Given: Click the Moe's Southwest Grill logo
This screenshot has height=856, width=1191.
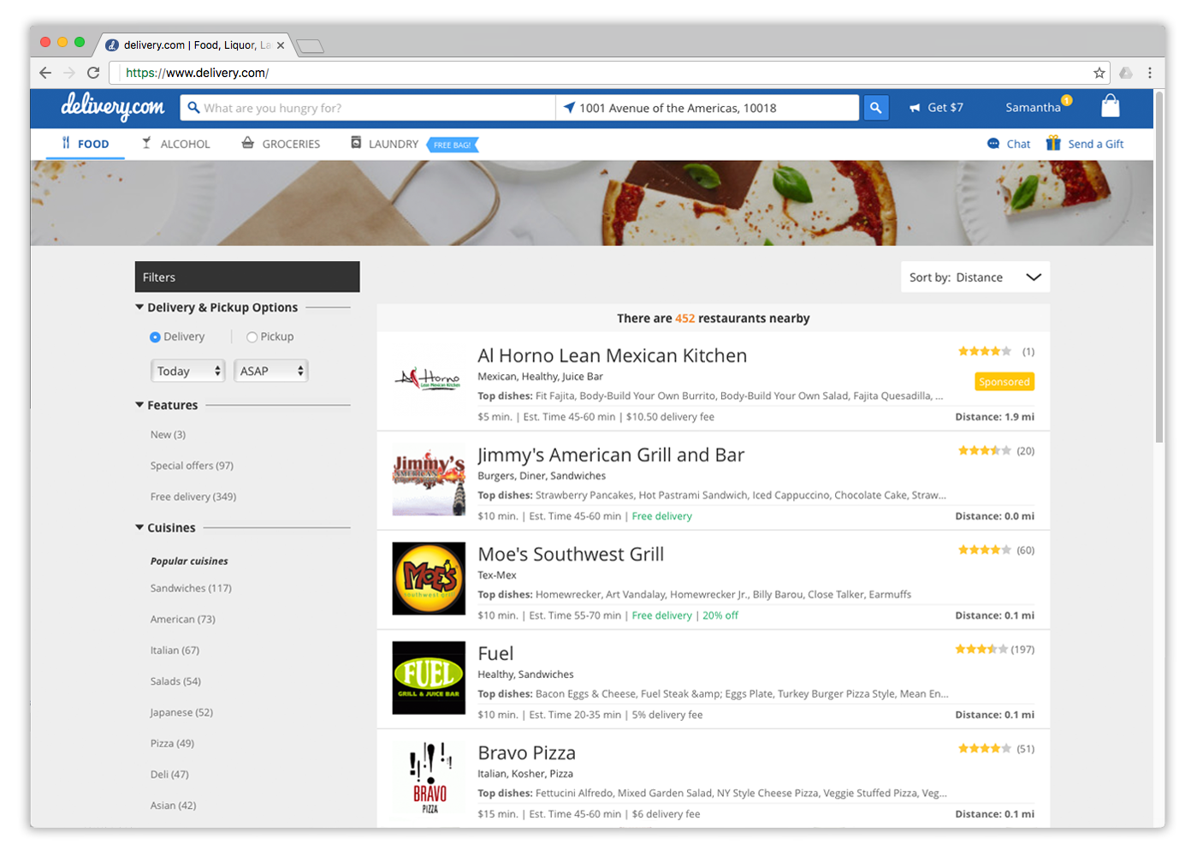Looking at the screenshot, I should [429, 579].
